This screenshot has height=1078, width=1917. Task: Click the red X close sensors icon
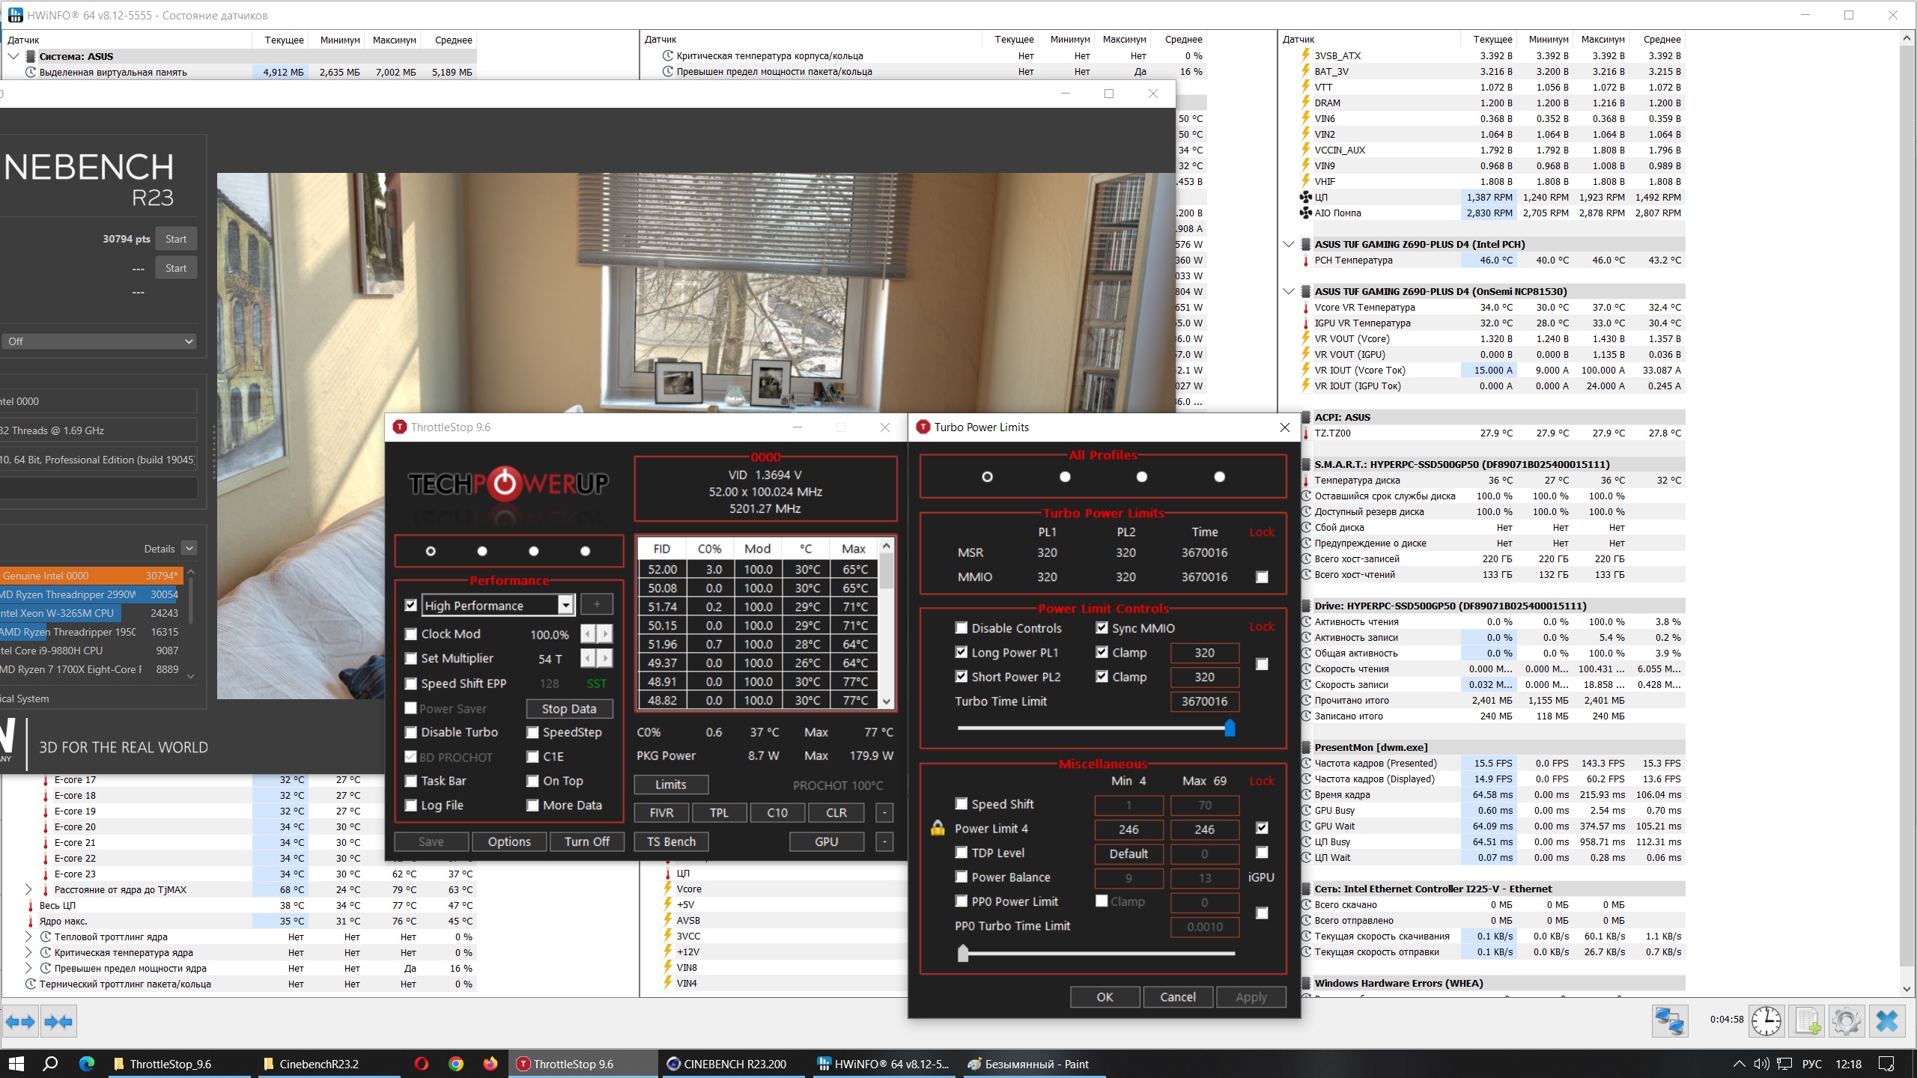[1886, 1021]
